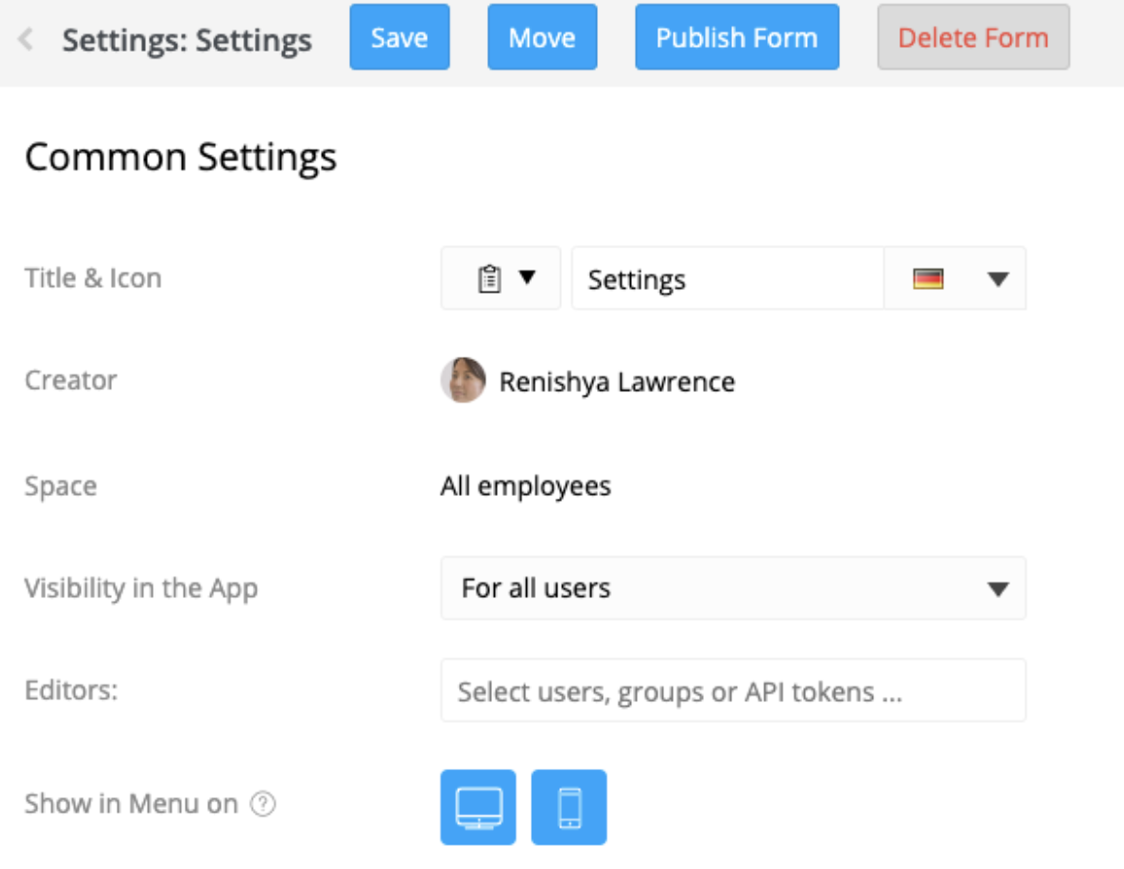The image size is (1124, 869).
Task: Click the Editors selection field
Action: coord(733,690)
